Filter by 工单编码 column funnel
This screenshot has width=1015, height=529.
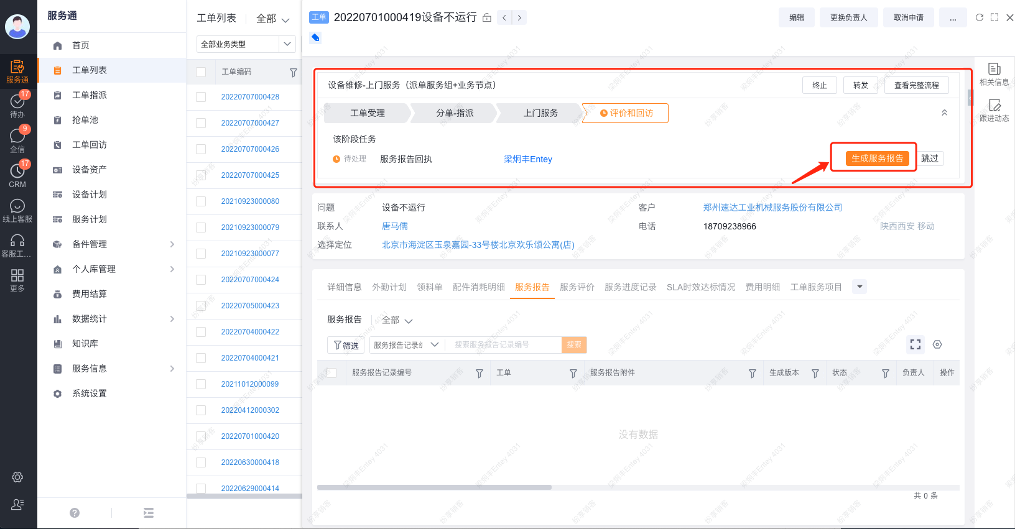294,72
